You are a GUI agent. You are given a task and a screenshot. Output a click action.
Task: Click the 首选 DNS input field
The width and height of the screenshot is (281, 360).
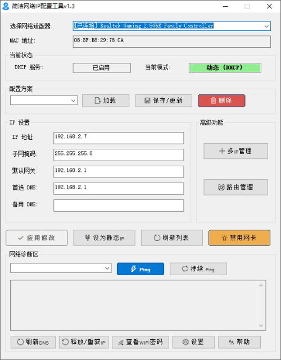coord(119,189)
